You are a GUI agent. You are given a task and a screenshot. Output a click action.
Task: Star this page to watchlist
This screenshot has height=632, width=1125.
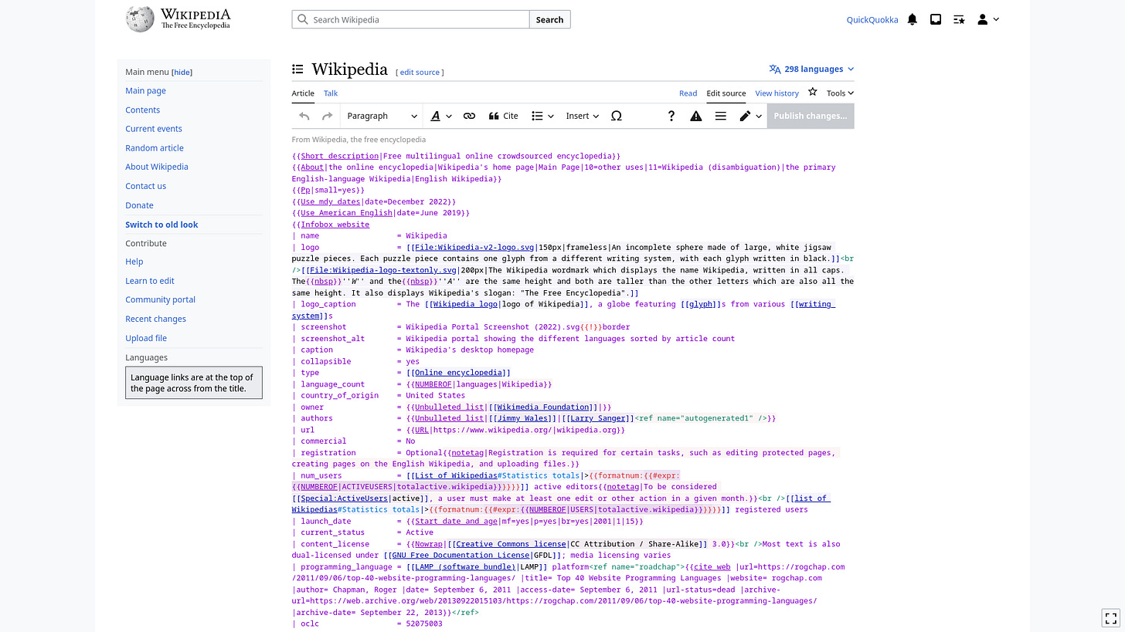813,92
